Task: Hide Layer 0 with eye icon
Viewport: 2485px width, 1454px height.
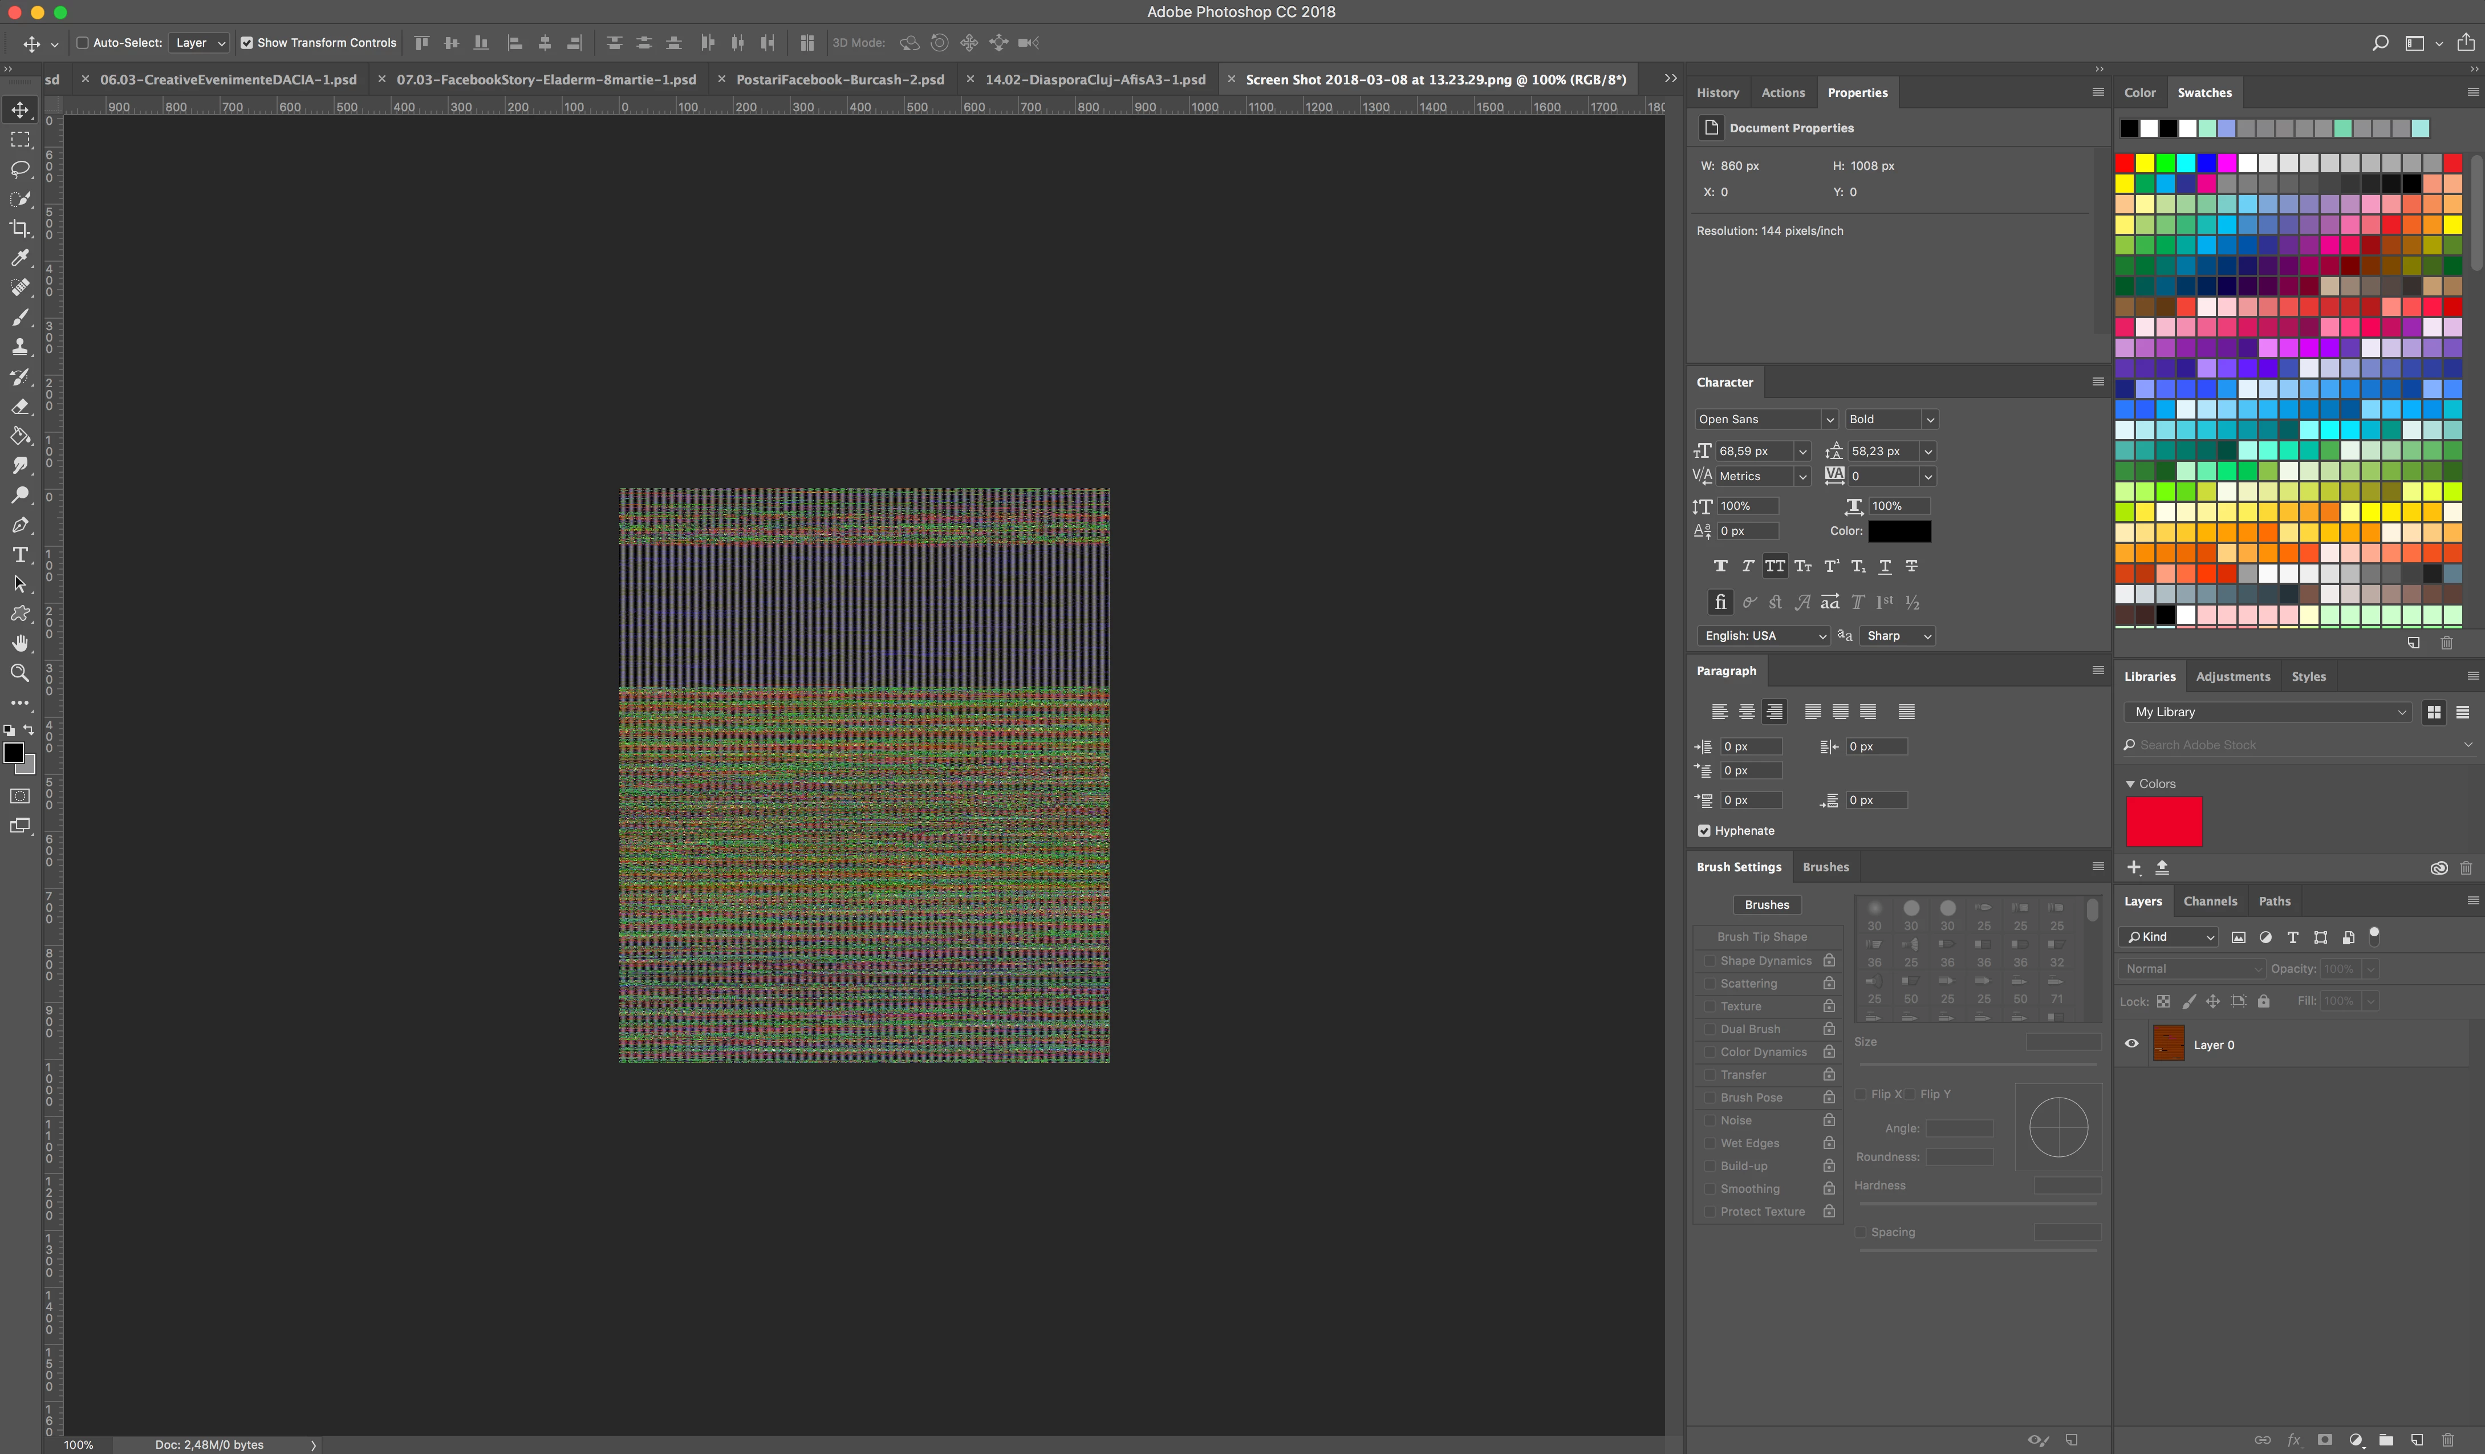Action: click(x=2131, y=1044)
